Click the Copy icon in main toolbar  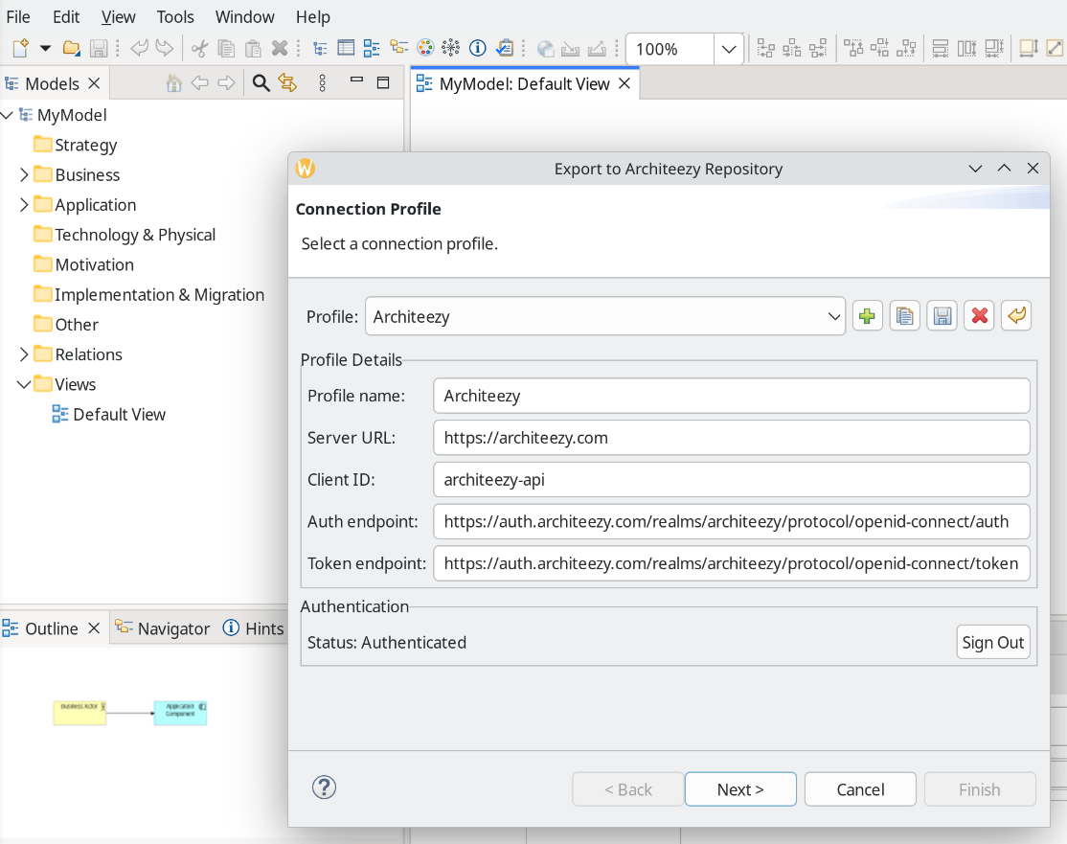(226, 48)
